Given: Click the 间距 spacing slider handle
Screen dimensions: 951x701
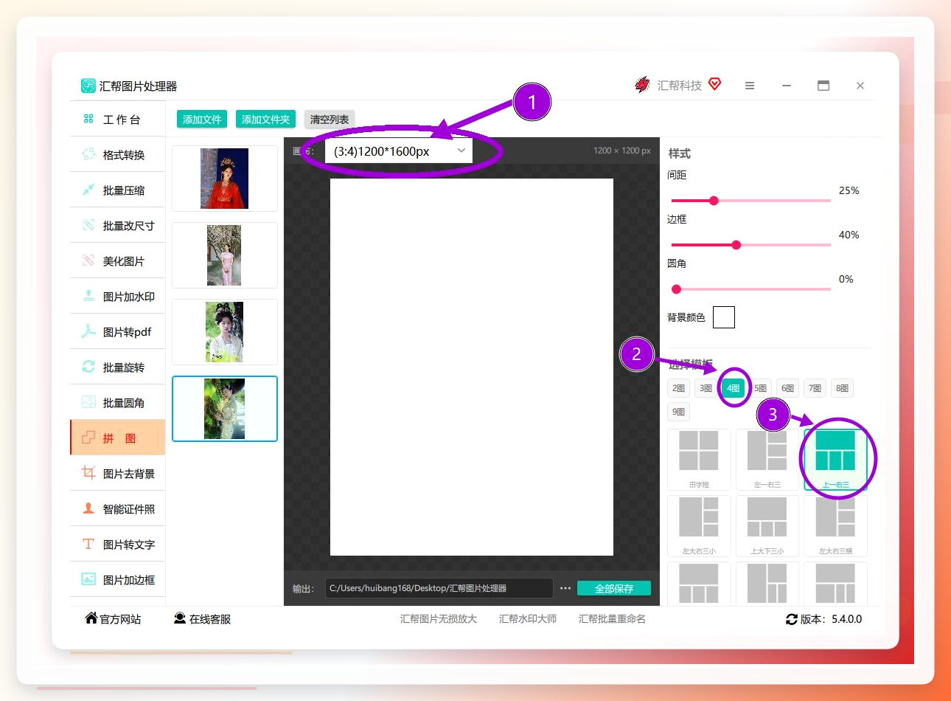Looking at the screenshot, I should coord(714,201).
